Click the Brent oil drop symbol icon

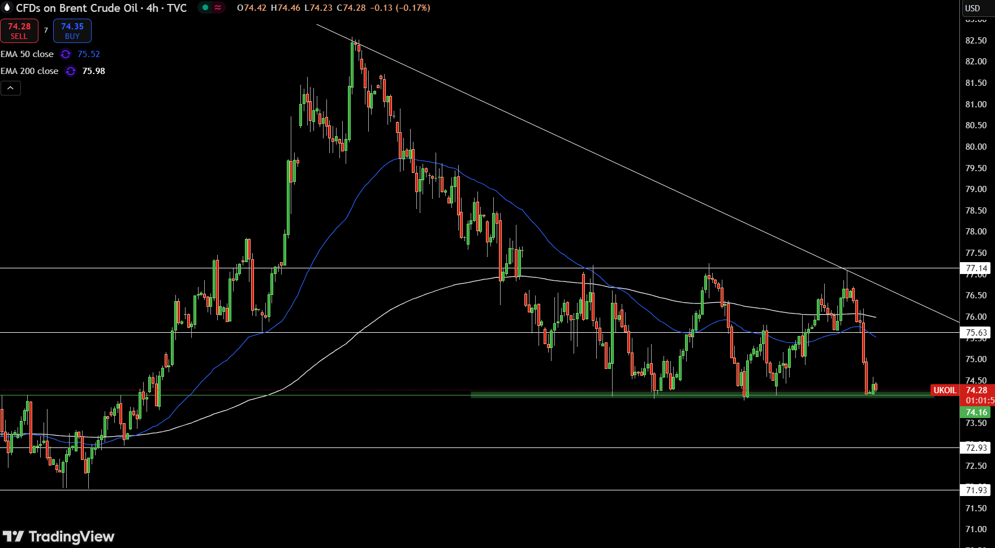[x=7, y=8]
